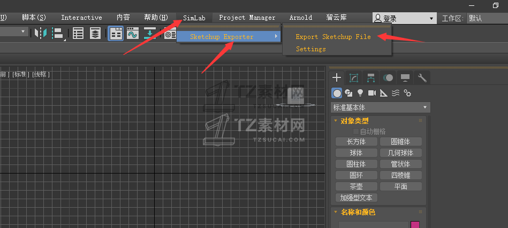The height and width of the screenshot is (228, 508).
Task: Click the 平面 button
Action: [401, 187]
